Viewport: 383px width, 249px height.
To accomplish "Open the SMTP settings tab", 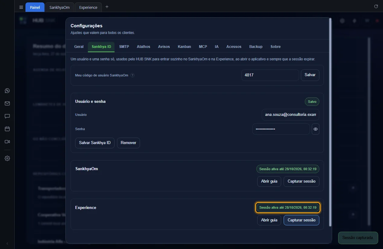I will (x=124, y=47).
